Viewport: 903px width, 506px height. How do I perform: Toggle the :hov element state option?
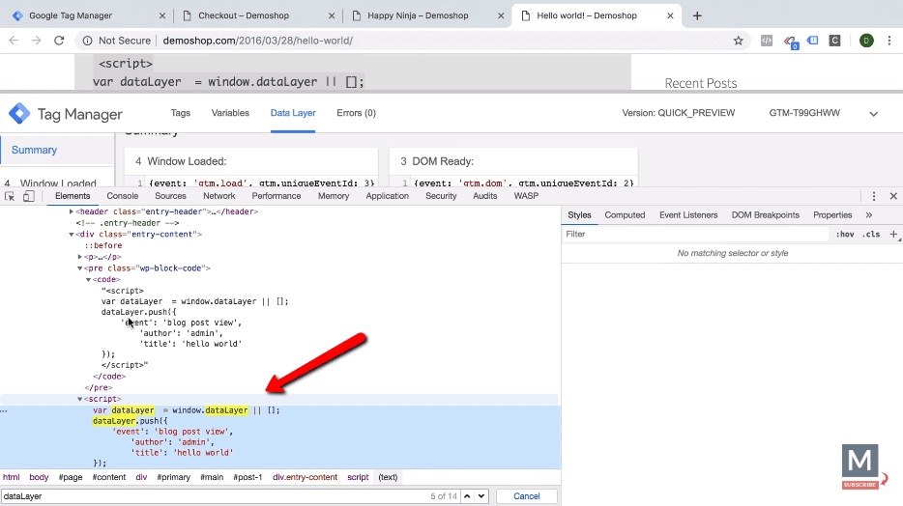pos(845,234)
